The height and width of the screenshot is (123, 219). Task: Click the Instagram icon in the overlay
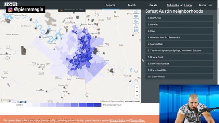(x=10, y=10)
